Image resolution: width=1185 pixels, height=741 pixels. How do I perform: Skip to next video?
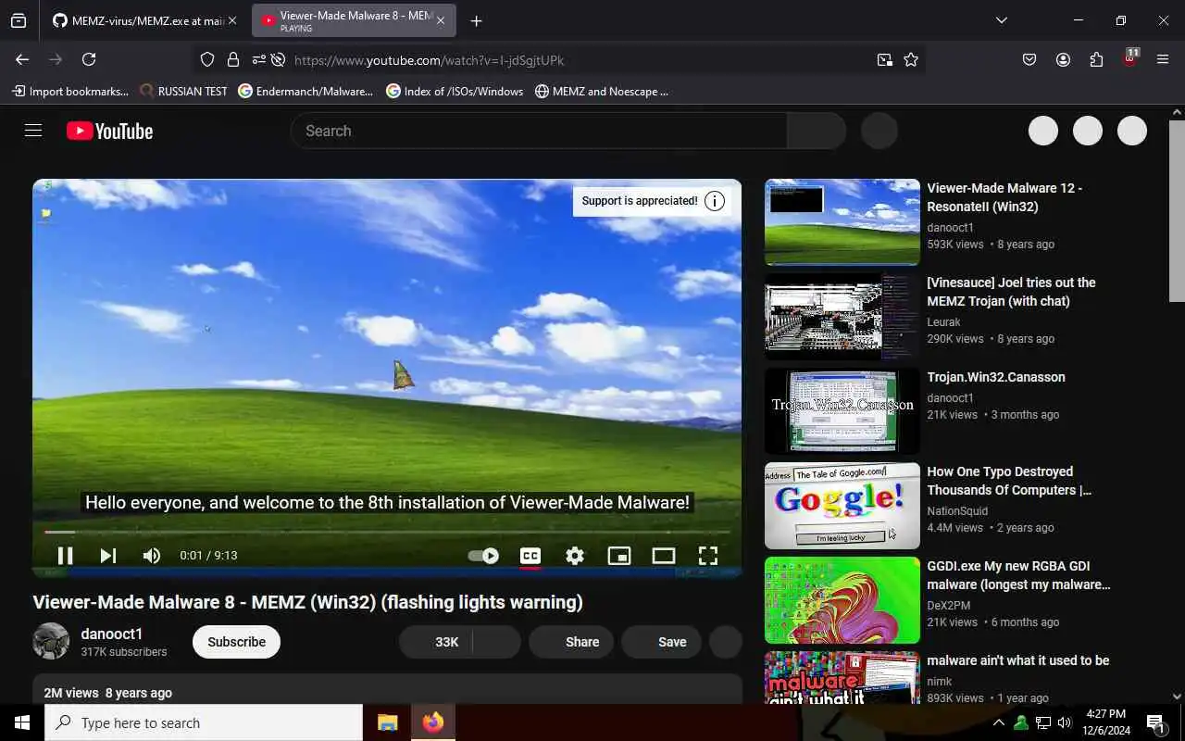108,556
